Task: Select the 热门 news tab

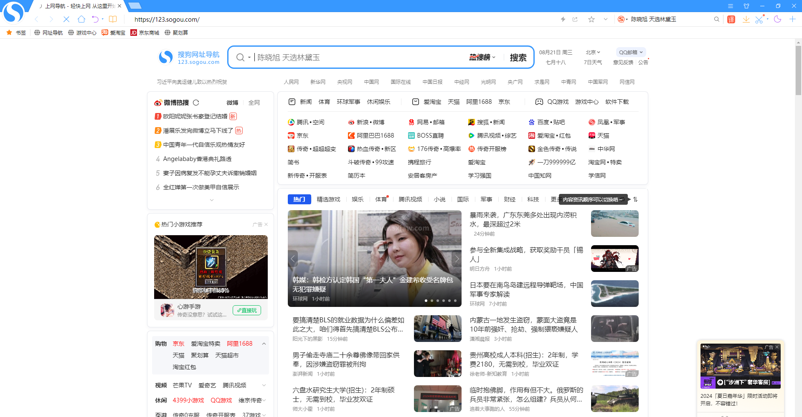Action: tap(299, 199)
